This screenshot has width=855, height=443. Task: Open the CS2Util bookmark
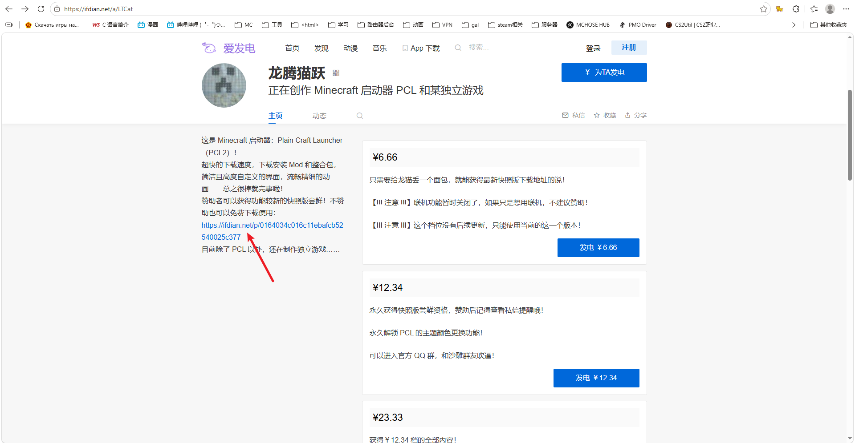click(692, 25)
